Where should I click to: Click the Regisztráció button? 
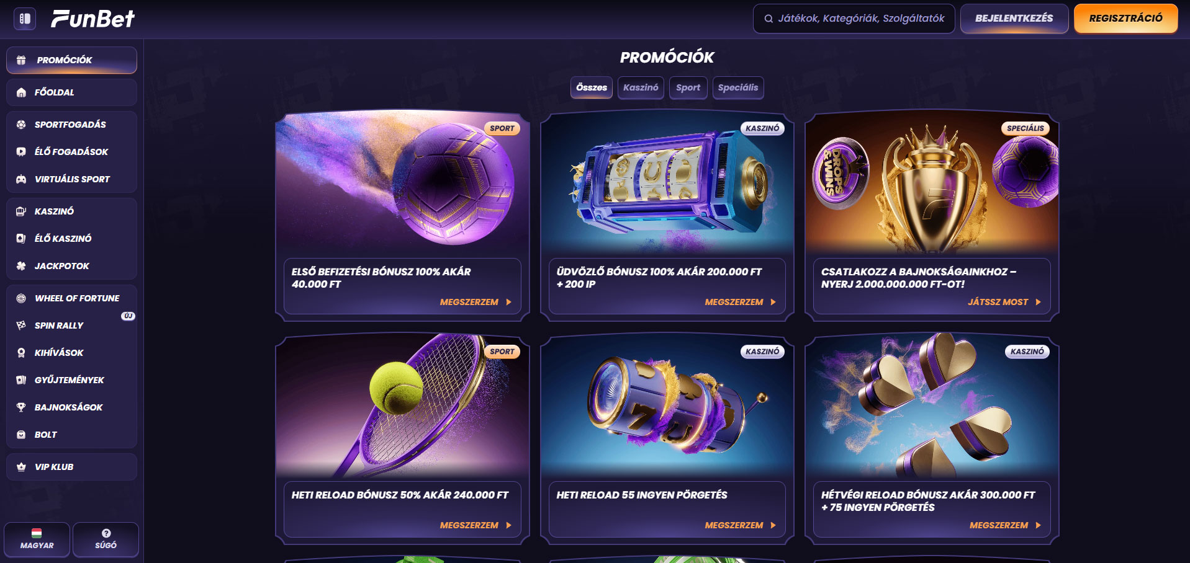click(x=1125, y=19)
